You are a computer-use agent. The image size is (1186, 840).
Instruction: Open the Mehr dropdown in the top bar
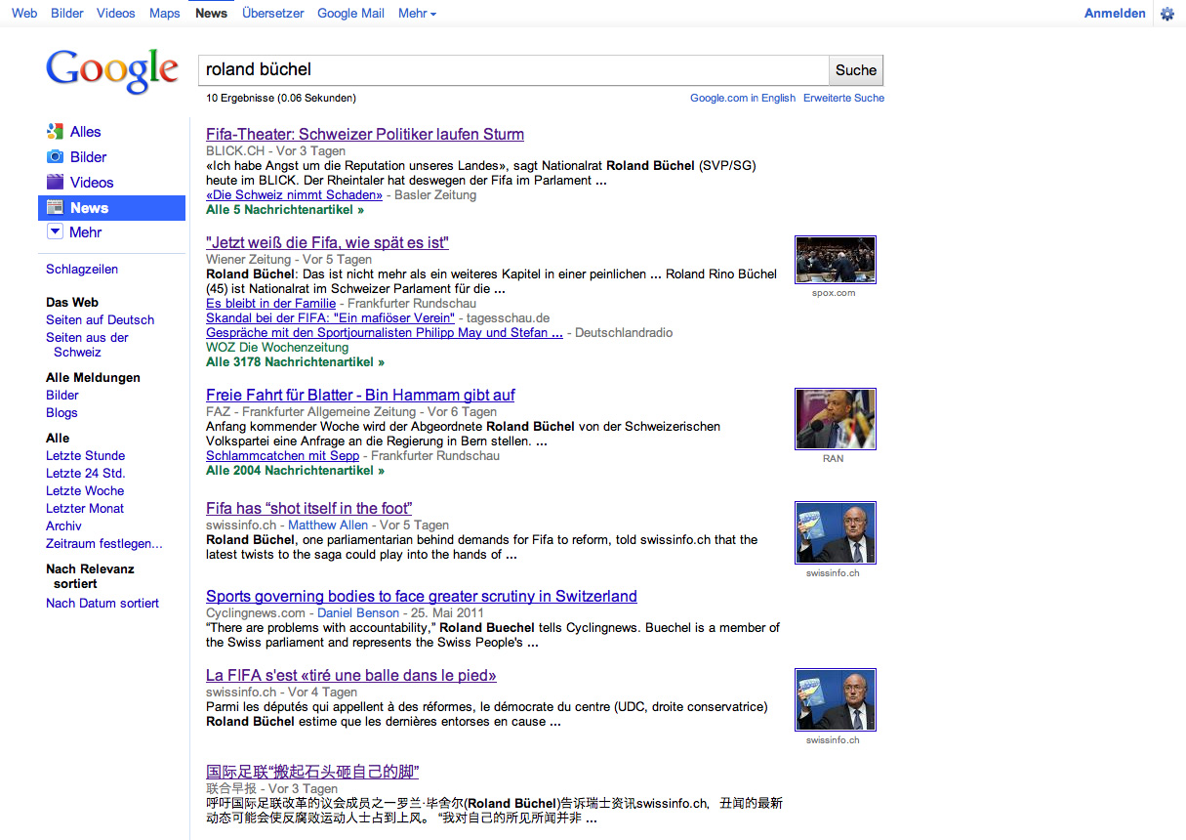417,14
